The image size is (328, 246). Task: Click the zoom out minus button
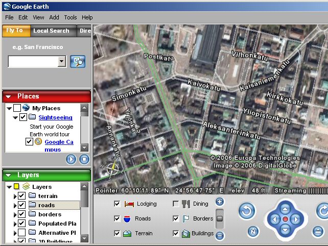coord(220,236)
